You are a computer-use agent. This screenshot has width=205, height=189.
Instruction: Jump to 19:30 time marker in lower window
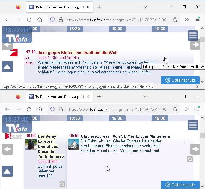pyautogui.click(x=160, y=118)
